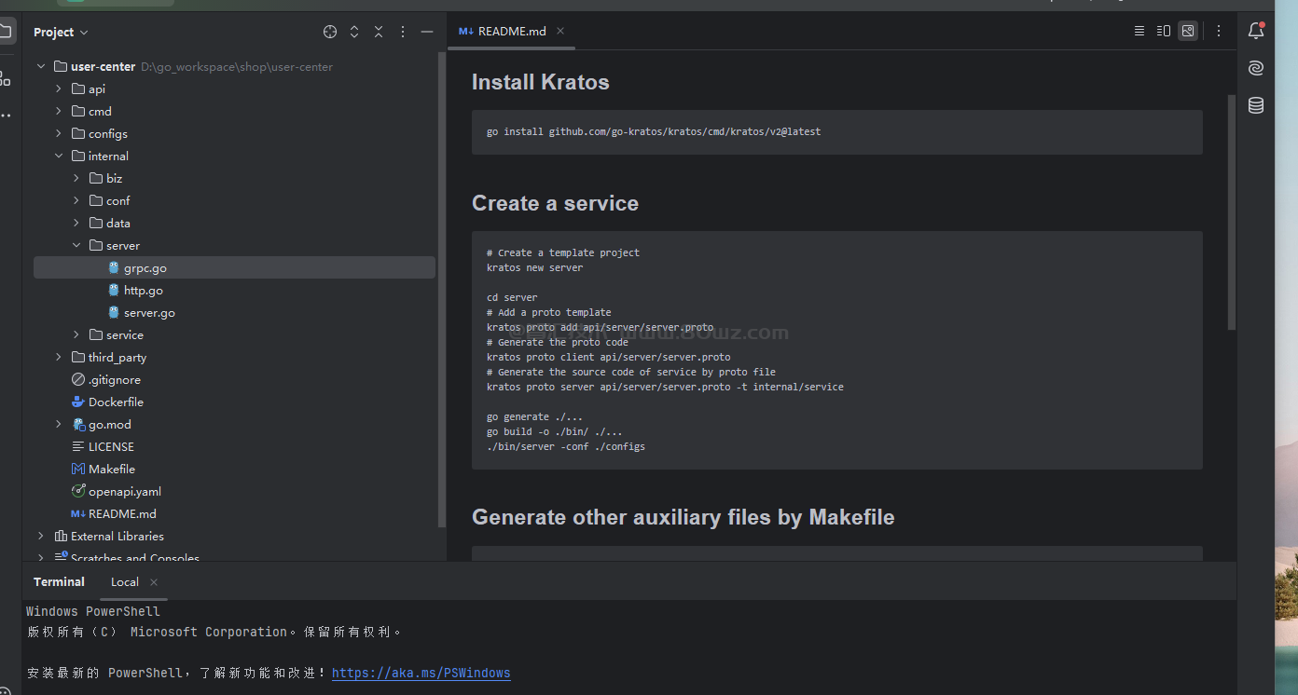The width and height of the screenshot is (1298, 695).
Task: Click the Makefile icon in tree
Action: [78, 470]
